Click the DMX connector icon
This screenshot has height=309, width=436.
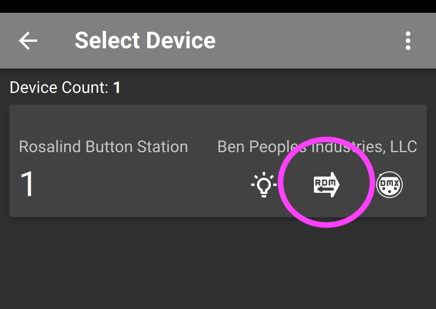click(389, 185)
